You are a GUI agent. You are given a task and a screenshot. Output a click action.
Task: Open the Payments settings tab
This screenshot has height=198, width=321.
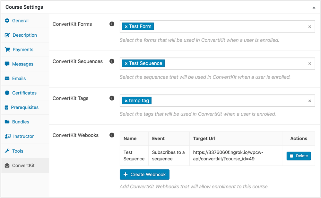[x=23, y=50]
